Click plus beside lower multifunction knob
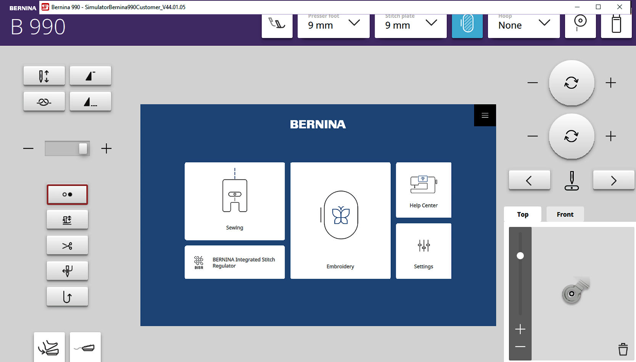Viewport: 636px width, 362px height. point(611,136)
